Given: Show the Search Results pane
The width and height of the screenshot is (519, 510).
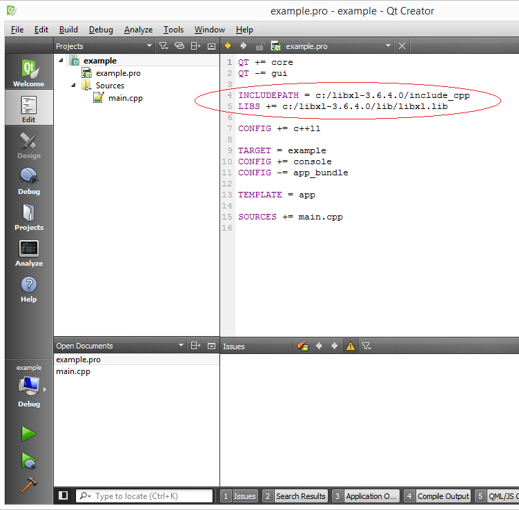Looking at the screenshot, I should [x=295, y=496].
